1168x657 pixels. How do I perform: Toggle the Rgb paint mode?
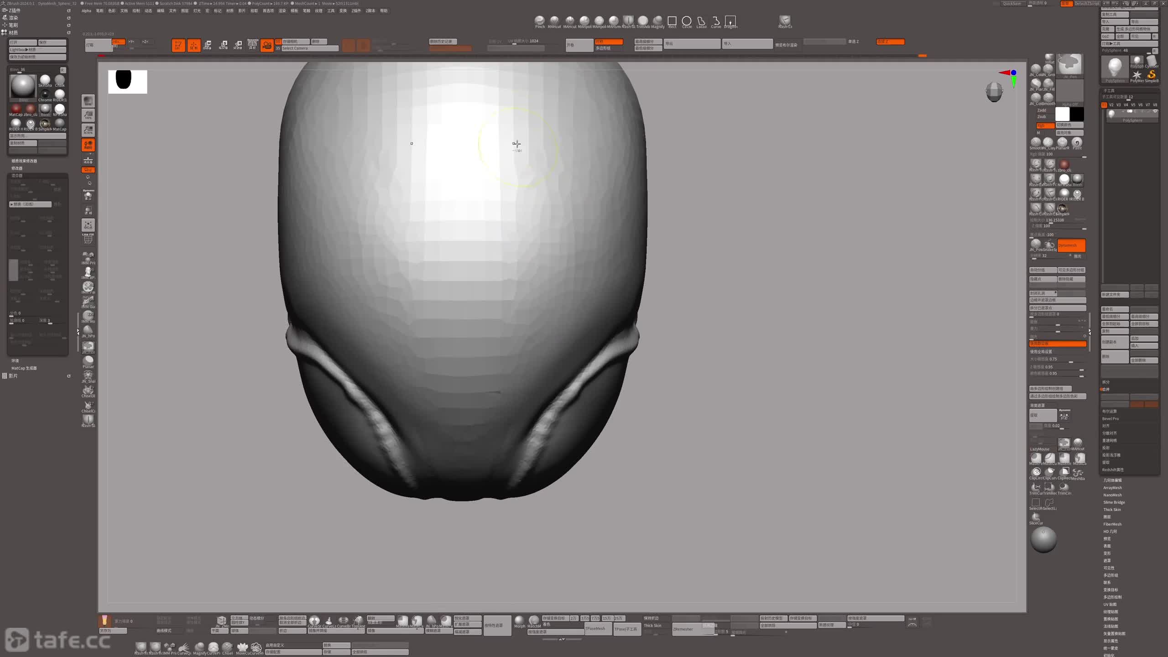tap(1044, 125)
